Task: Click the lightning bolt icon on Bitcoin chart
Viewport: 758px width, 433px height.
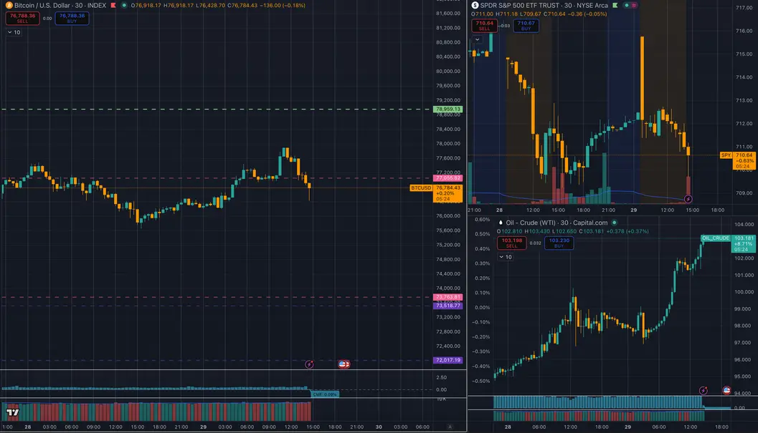Action: click(x=309, y=364)
